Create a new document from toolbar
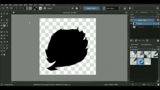160x90 pixels. [x=3, y=8]
